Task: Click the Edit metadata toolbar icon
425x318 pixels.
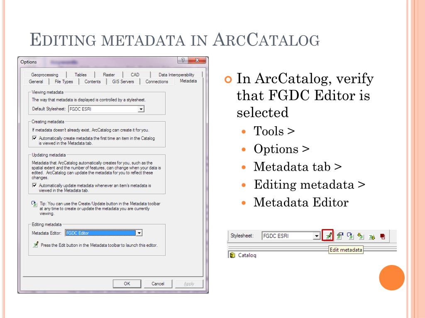Action: (328, 236)
